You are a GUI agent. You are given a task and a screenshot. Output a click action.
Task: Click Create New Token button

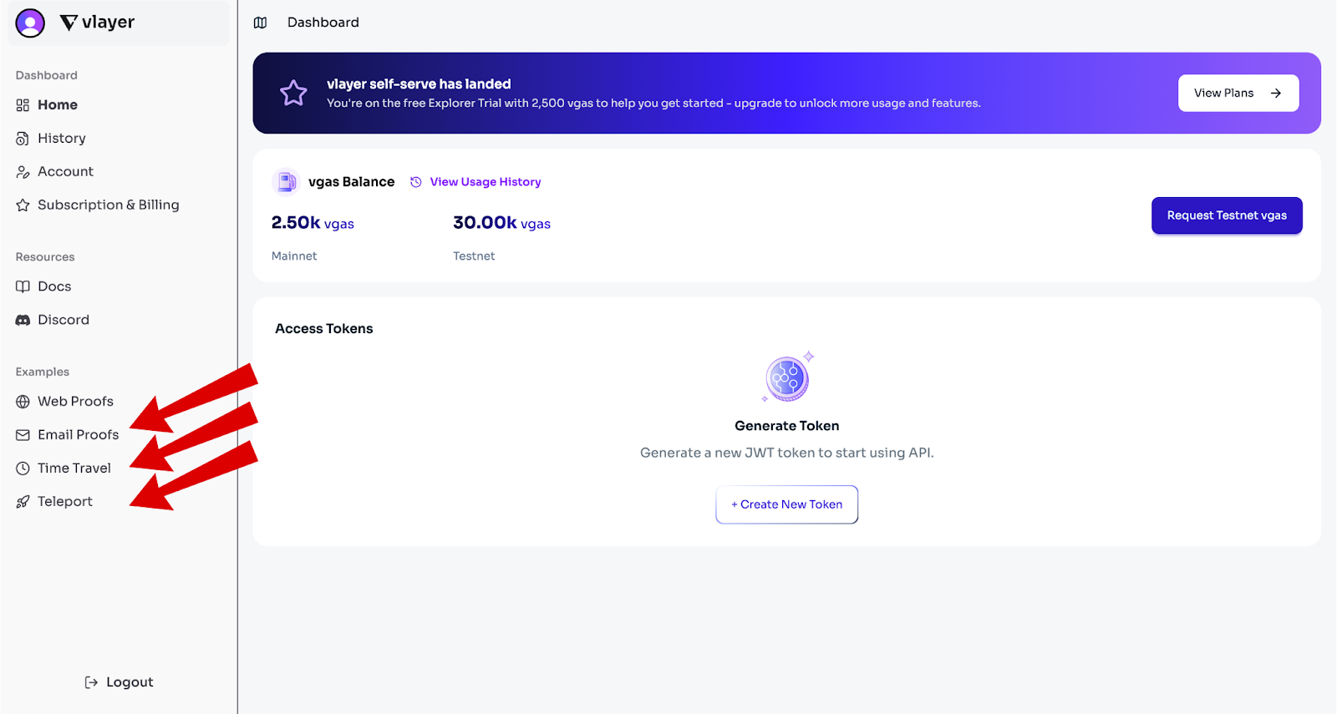pyautogui.click(x=787, y=504)
